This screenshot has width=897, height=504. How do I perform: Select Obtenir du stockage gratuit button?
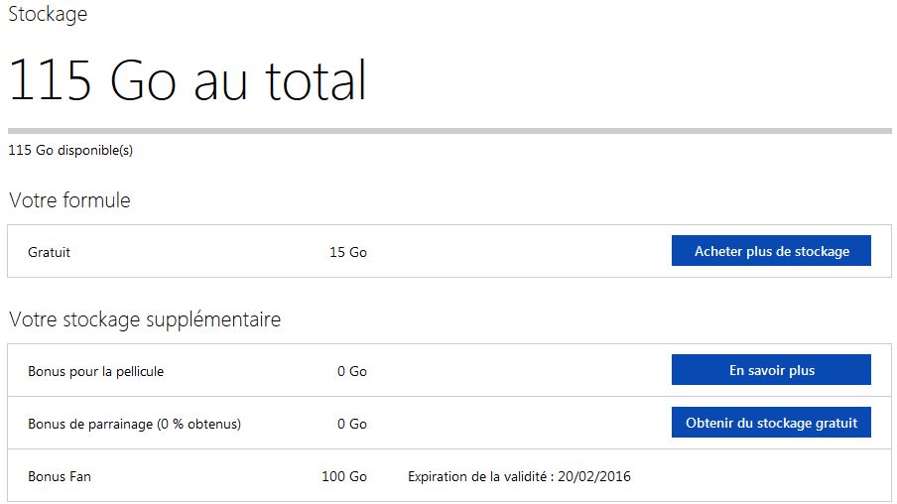coord(771,423)
